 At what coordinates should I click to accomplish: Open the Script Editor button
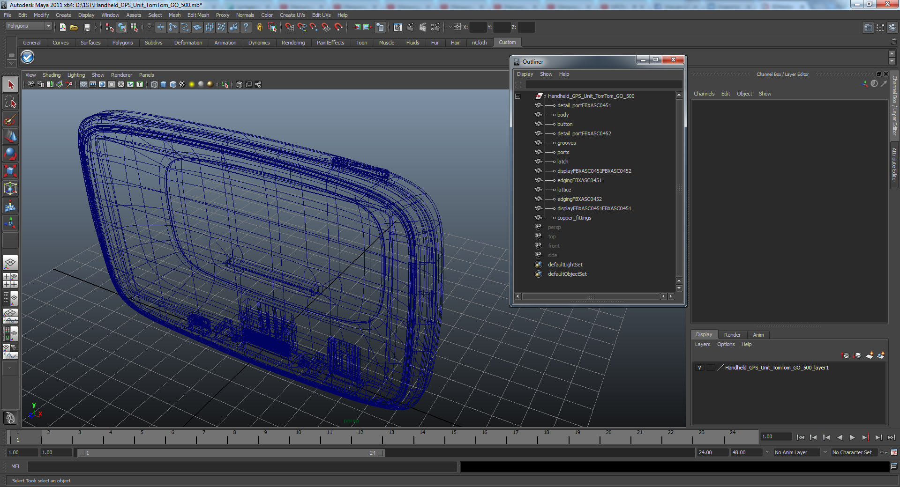(894, 466)
